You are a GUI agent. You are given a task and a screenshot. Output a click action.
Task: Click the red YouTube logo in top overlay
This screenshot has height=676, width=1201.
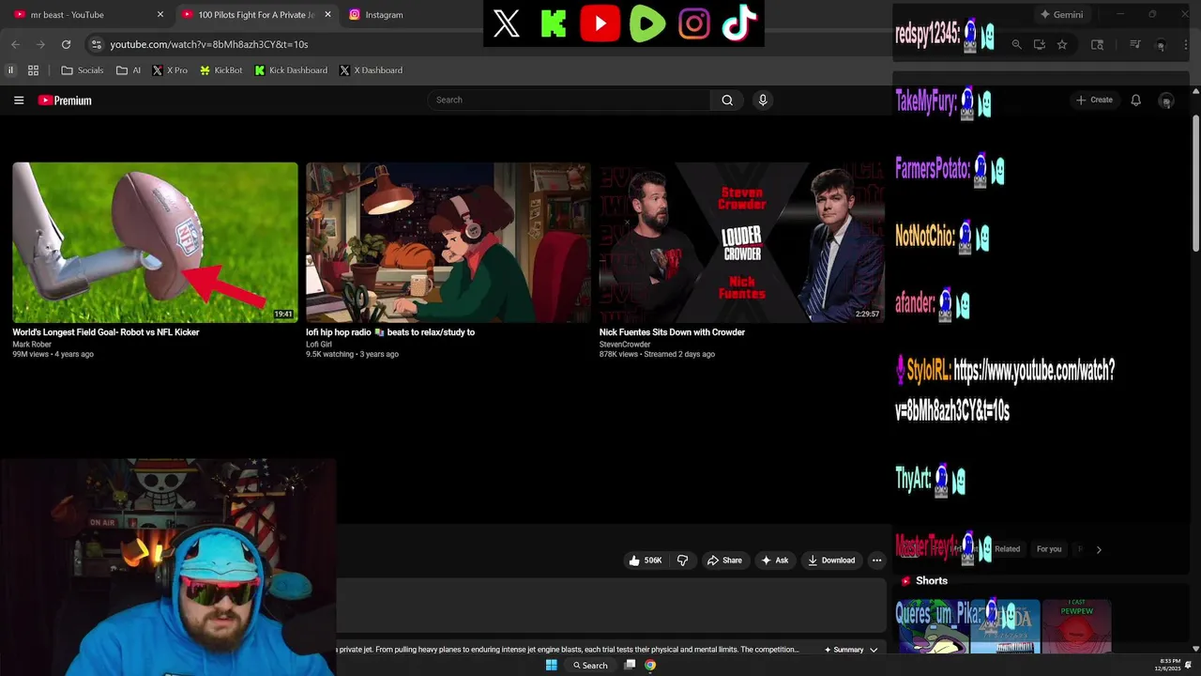coord(600,24)
